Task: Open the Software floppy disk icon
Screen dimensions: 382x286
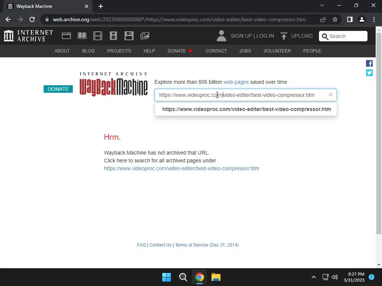Action: [x=129, y=36]
